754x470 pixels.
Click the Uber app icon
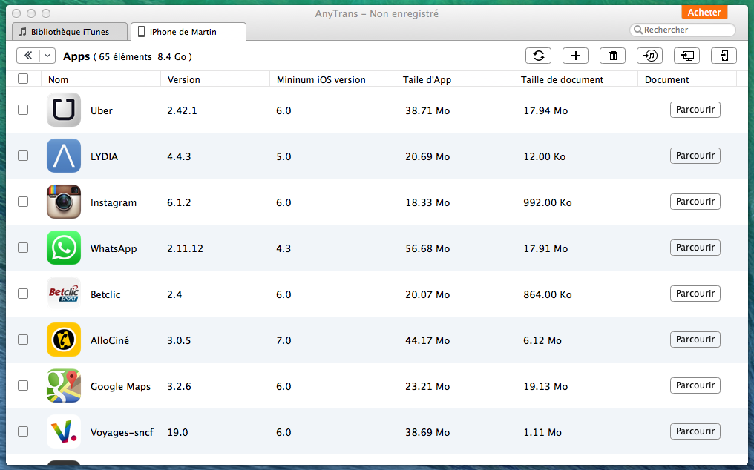[x=64, y=110]
